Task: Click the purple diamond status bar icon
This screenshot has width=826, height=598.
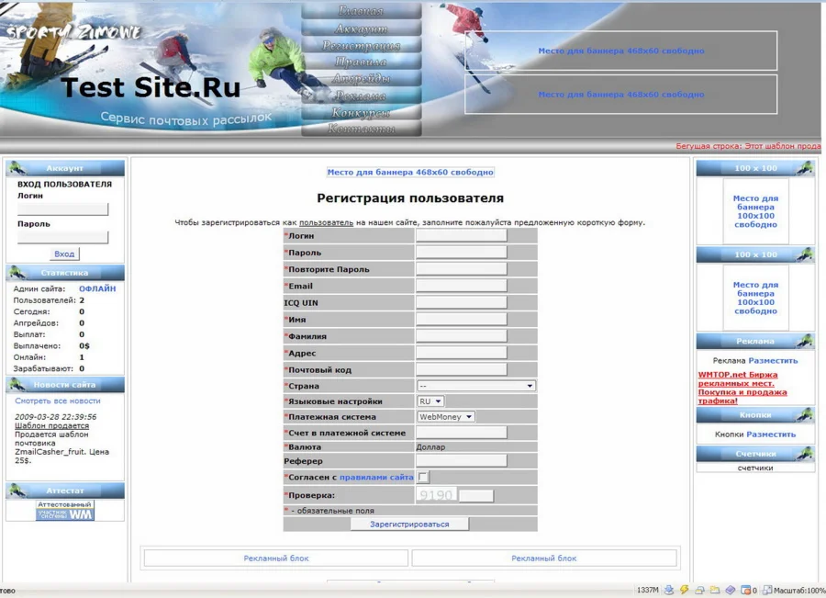Action: 730,590
